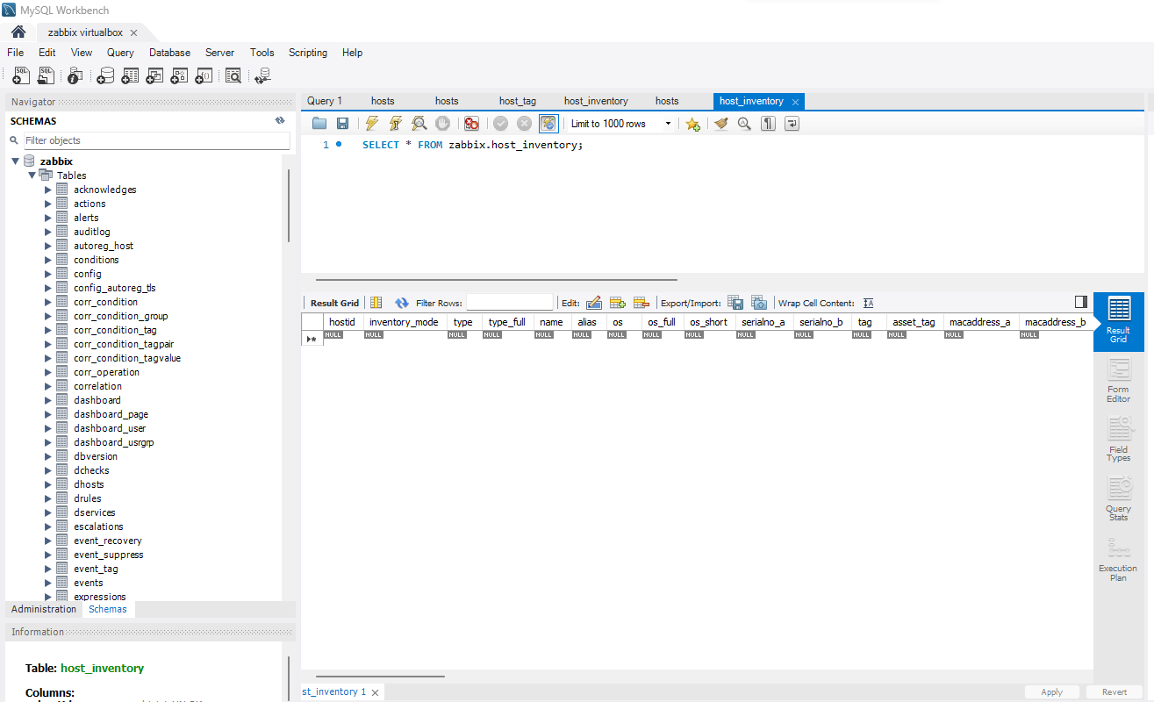Collapse the zabbix schema tree
The height and width of the screenshot is (702, 1154).
(15, 161)
